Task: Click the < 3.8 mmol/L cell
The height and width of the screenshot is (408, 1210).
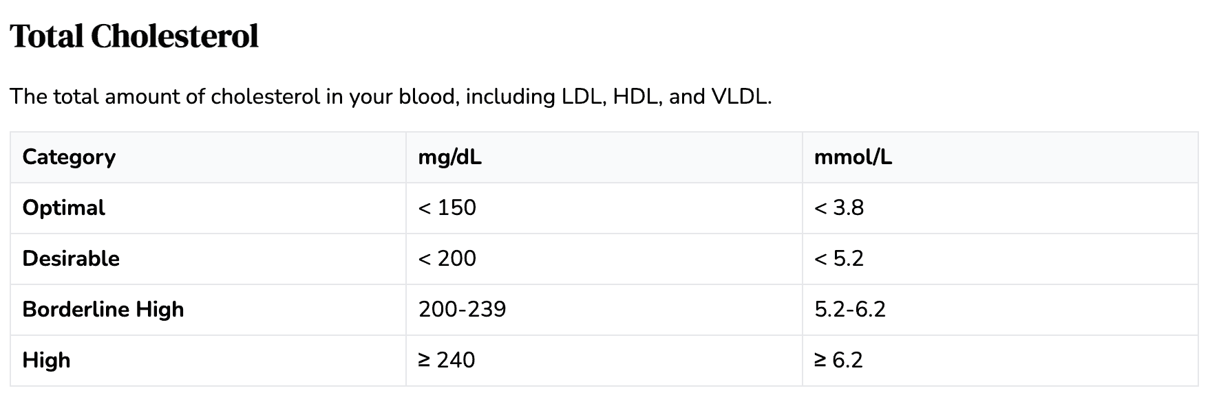Action: click(x=838, y=208)
